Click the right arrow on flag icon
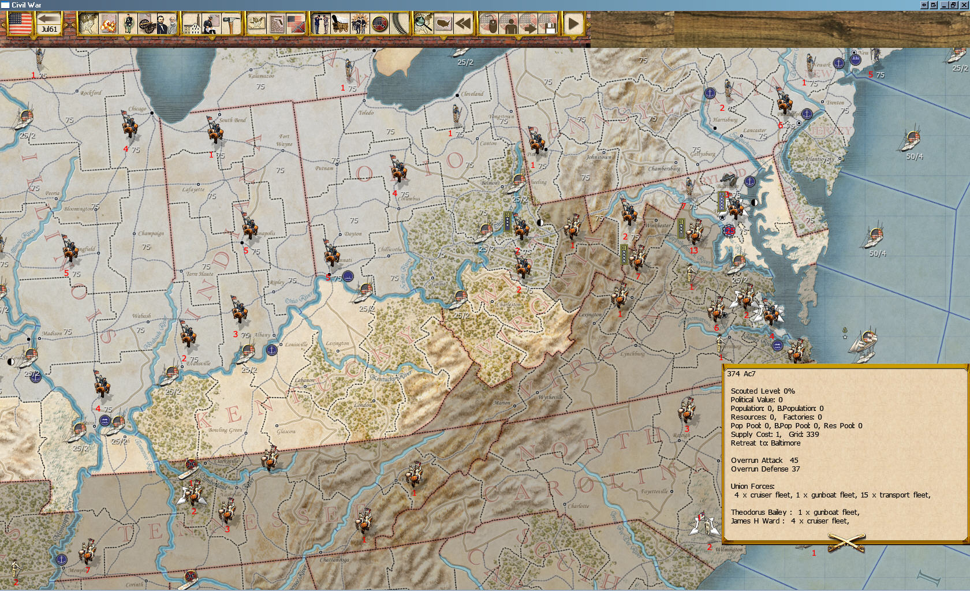970x591 pixels. pyautogui.click(x=528, y=24)
